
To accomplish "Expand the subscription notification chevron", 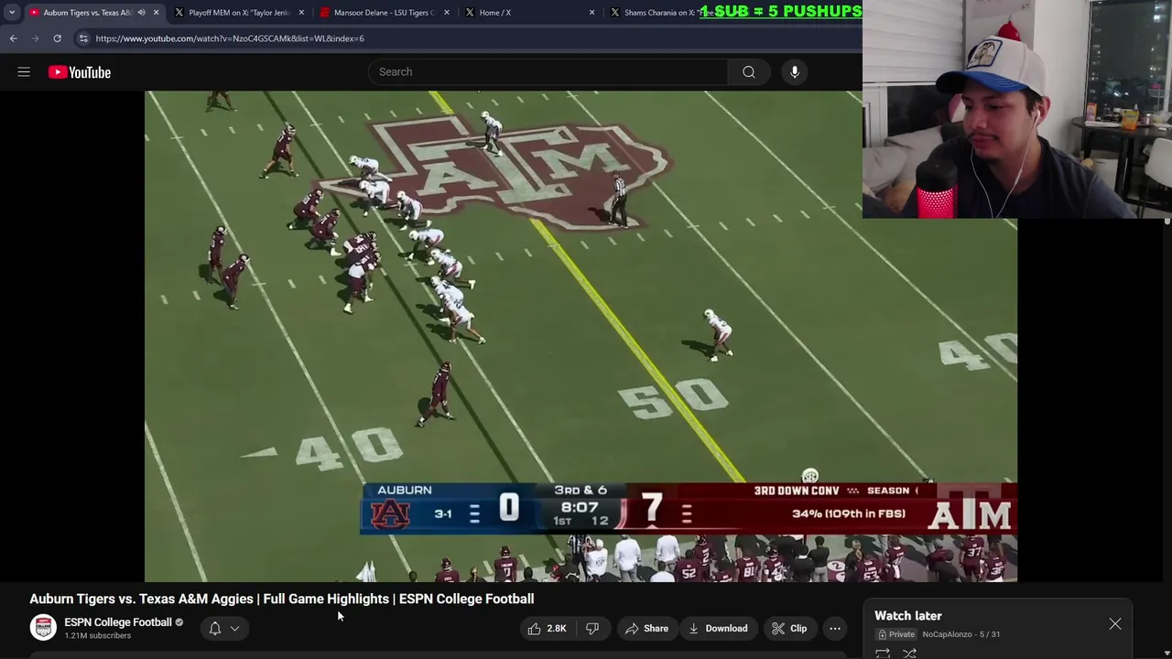I will tap(234, 629).
